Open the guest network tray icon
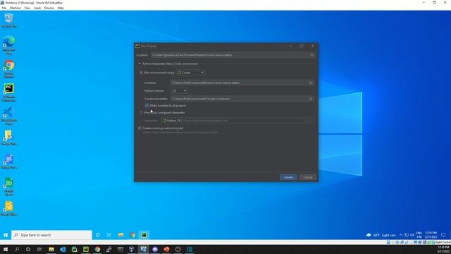The height and width of the screenshot is (254, 451). [x=407, y=235]
